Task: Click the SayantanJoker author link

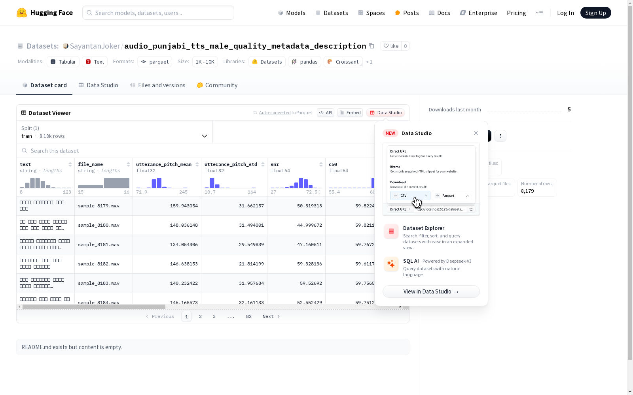Action: coord(95,46)
